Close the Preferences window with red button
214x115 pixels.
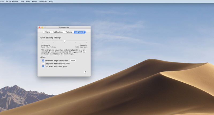tap(39, 28)
